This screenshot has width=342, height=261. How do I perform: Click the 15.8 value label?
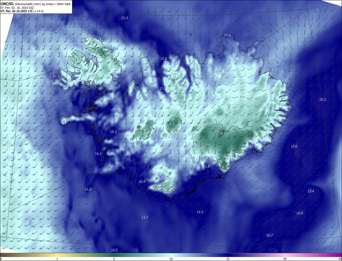click(x=164, y=59)
